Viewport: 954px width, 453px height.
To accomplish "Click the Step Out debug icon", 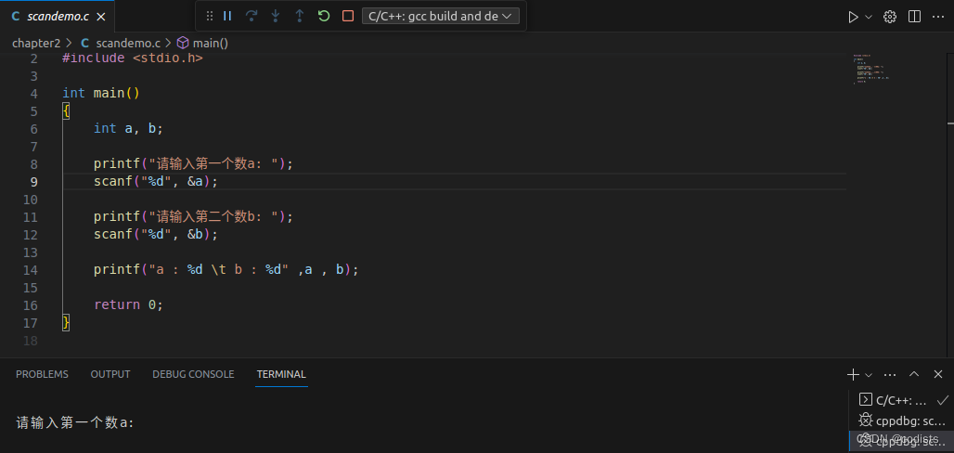I will 300,17.
